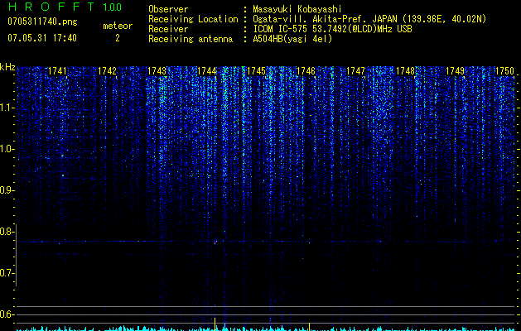The width and height of the screenshot is (521, 331).
Task: Click the HROFFT 1.0.0 title text
Action: [65, 7]
